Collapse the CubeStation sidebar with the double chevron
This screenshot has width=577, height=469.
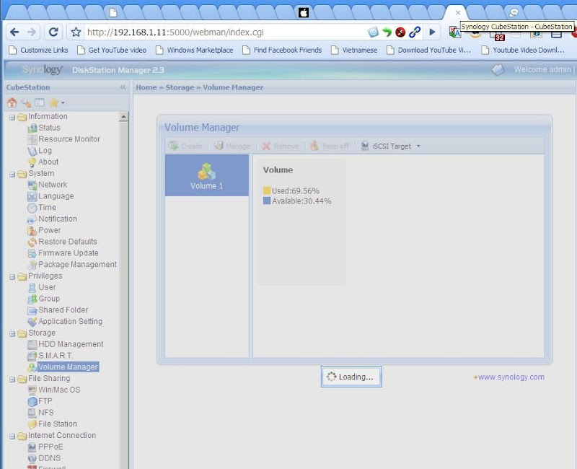[122, 87]
